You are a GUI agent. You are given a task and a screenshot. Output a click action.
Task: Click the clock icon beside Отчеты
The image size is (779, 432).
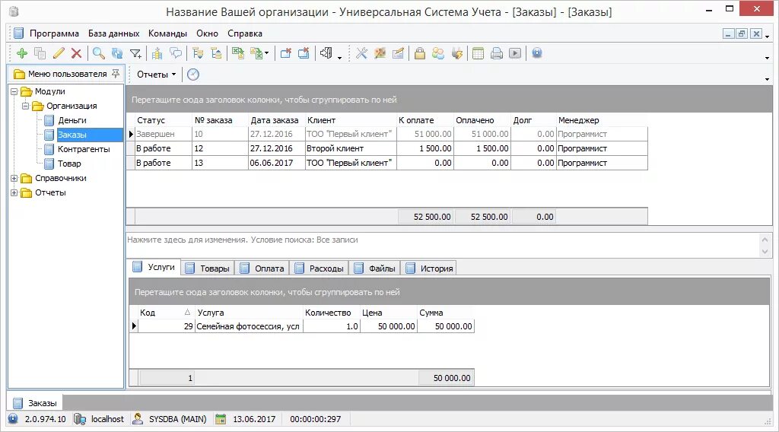pyautogui.click(x=193, y=75)
